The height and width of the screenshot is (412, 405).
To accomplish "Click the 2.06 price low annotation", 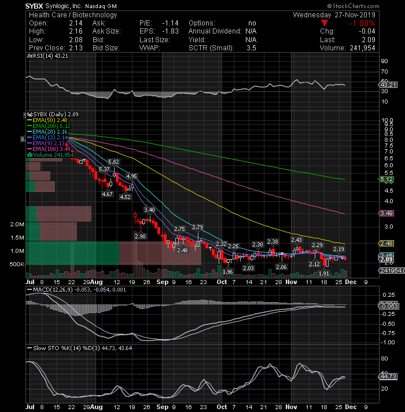I will 281,267.
